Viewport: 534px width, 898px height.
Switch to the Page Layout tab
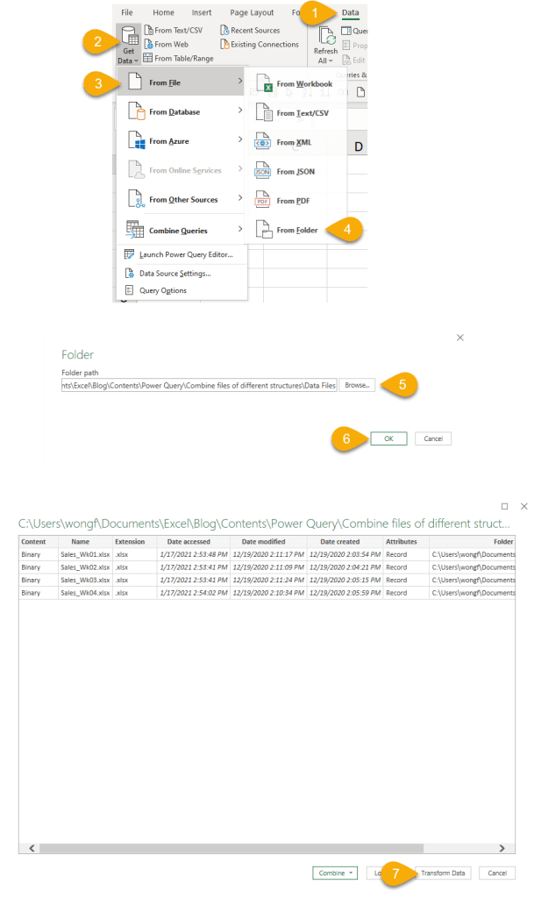(251, 13)
